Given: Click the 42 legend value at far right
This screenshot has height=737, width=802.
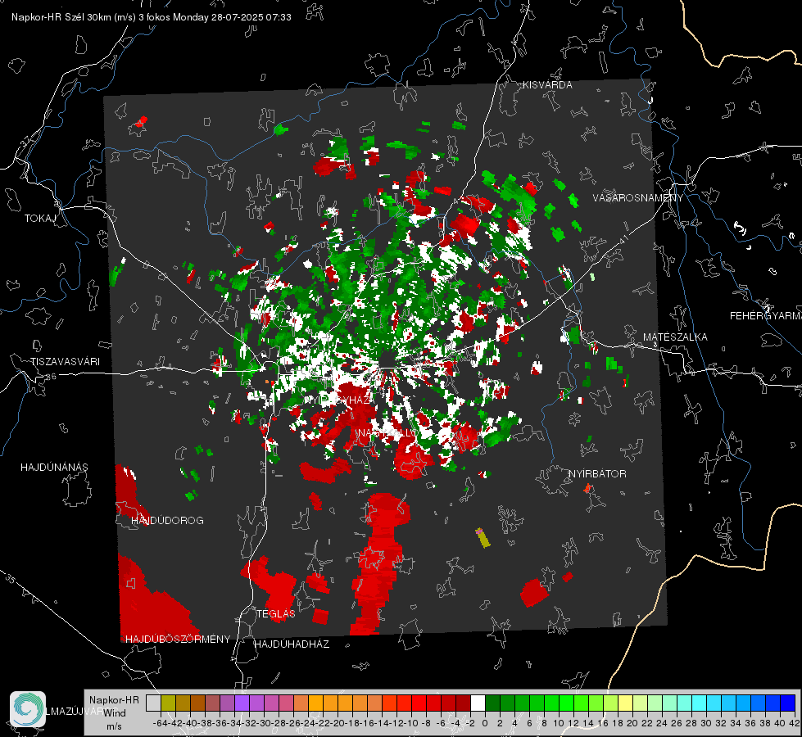Looking at the screenshot, I should pyautogui.click(x=795, y=723).
